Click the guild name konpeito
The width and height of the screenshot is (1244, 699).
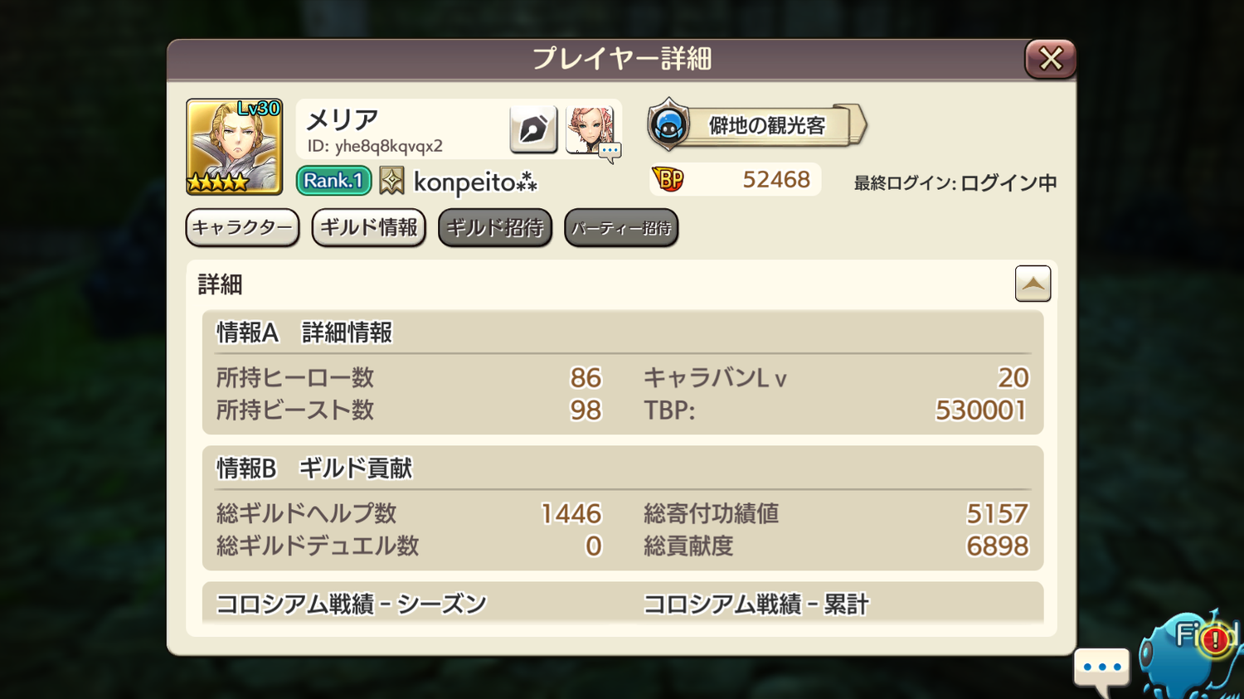pyautogui.click(x=474, y=182)
